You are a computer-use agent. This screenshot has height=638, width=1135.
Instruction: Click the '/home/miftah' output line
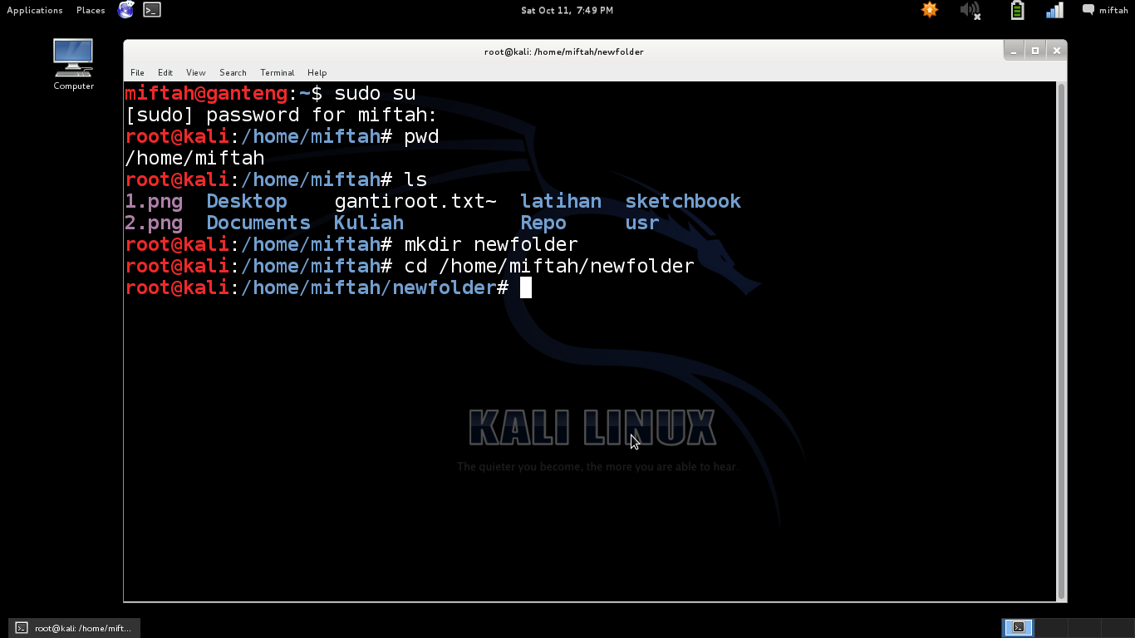pos(194,158)
